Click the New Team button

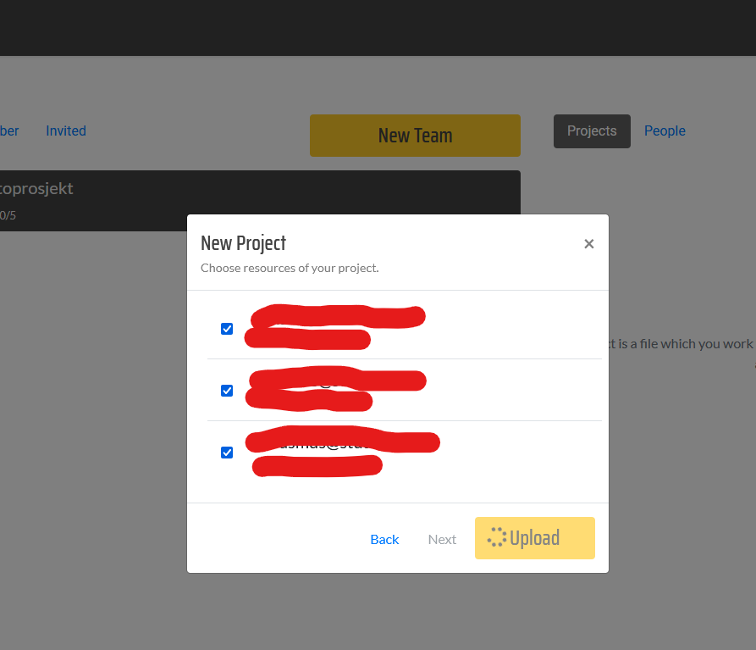pos(415,136)
